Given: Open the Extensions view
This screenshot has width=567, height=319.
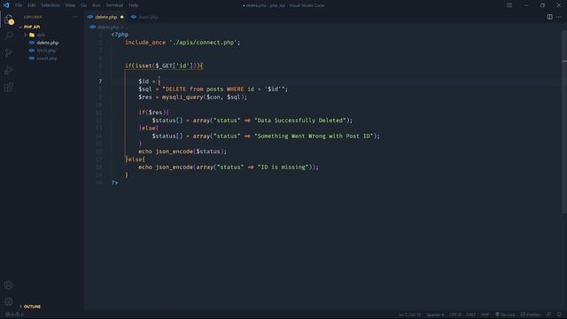Looking at the screenshot, I should (9, 87).
